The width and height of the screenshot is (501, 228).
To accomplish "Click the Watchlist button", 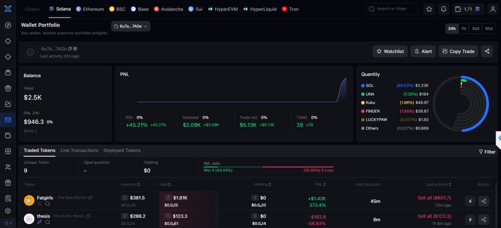I will pos(390,51).
